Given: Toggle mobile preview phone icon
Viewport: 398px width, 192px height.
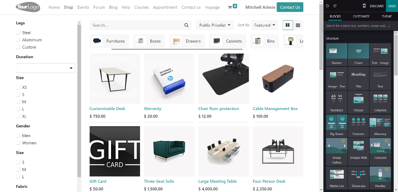Looking at the screenshot, I should (364, 6).
